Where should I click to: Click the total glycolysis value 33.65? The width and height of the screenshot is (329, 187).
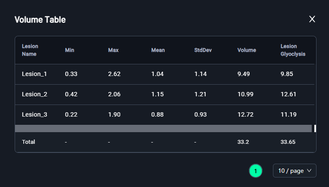point(288,142)
